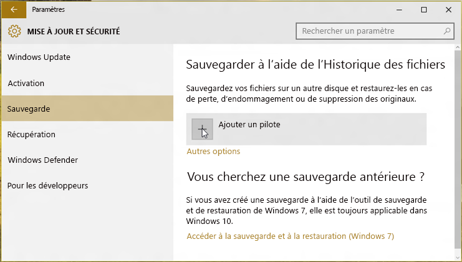
Task: Click the magnifier search icon
Action: tap(446, 31)
